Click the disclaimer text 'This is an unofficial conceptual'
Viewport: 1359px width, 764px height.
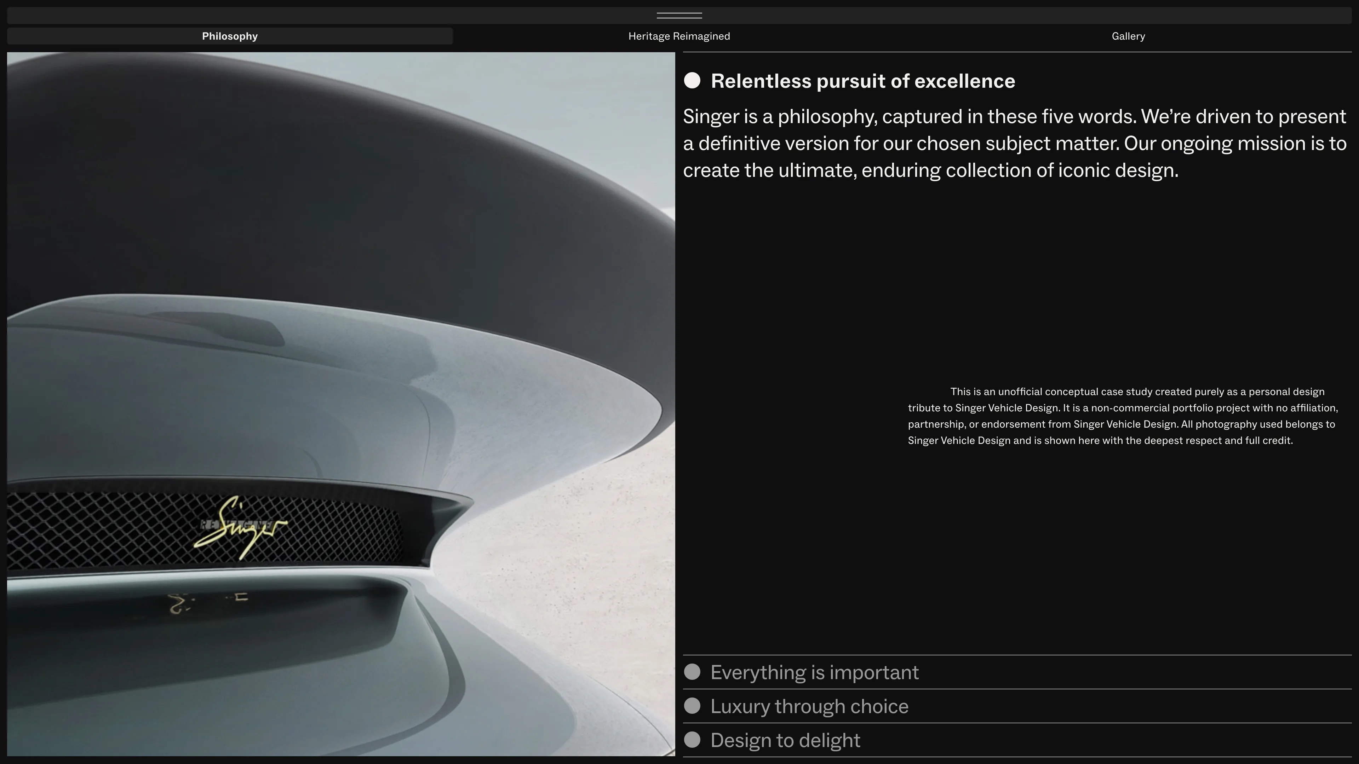tap(1123, 416)
